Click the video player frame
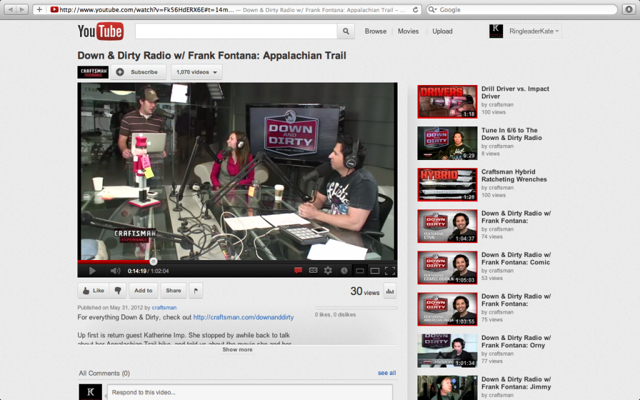640x400 pixels. coord(237,171)
